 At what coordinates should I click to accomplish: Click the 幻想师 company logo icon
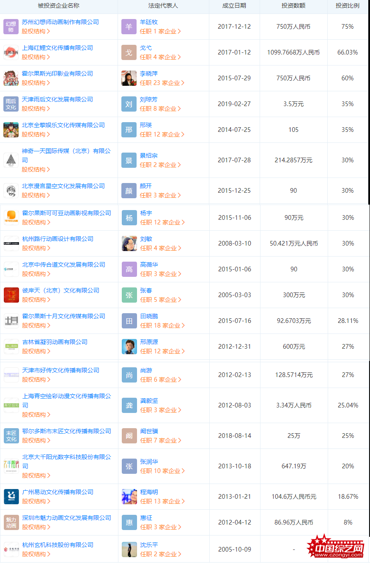[11, 27]
